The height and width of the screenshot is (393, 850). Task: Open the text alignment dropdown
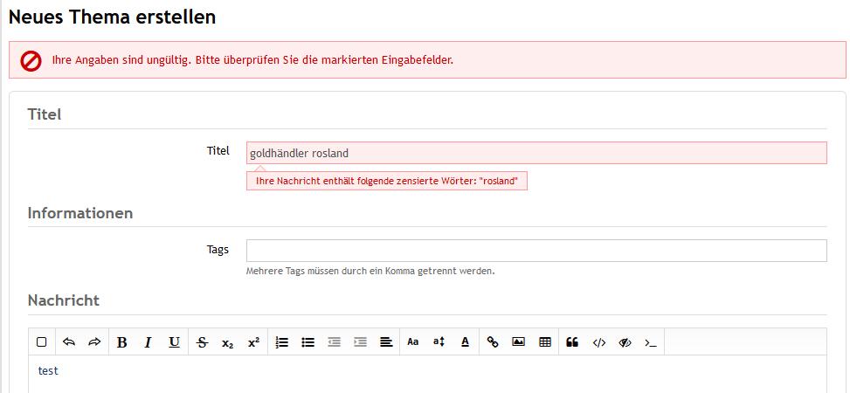click(x=386, y=342)
